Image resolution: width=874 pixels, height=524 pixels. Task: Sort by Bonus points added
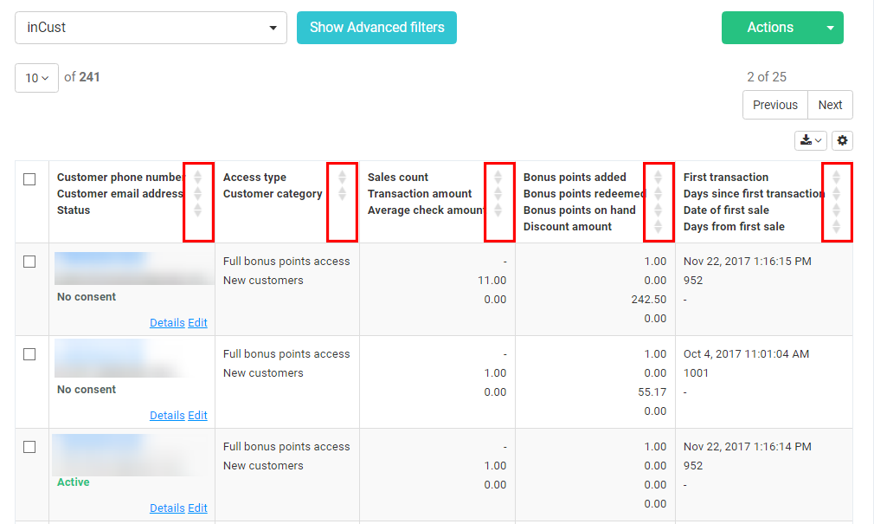(658, 177)
